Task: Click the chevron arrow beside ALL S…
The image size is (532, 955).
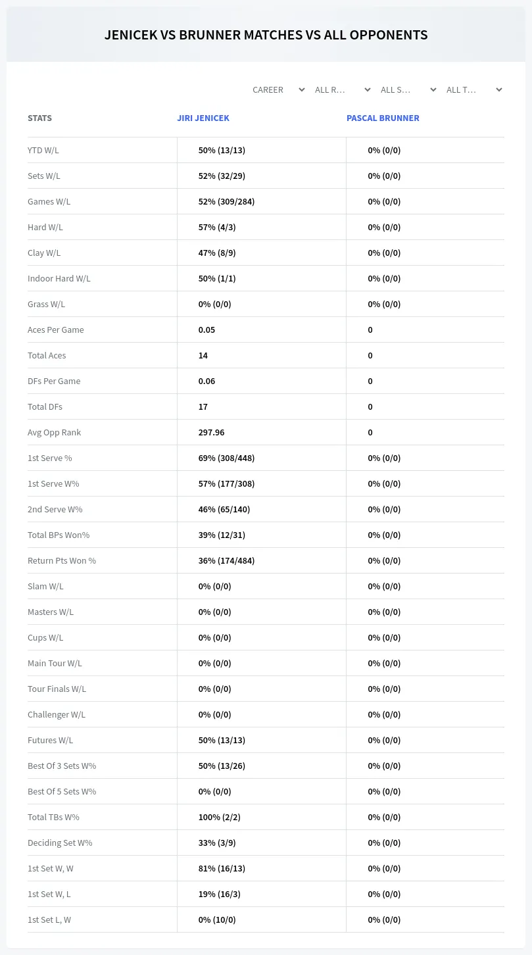Action: click(x=433, y=89)
